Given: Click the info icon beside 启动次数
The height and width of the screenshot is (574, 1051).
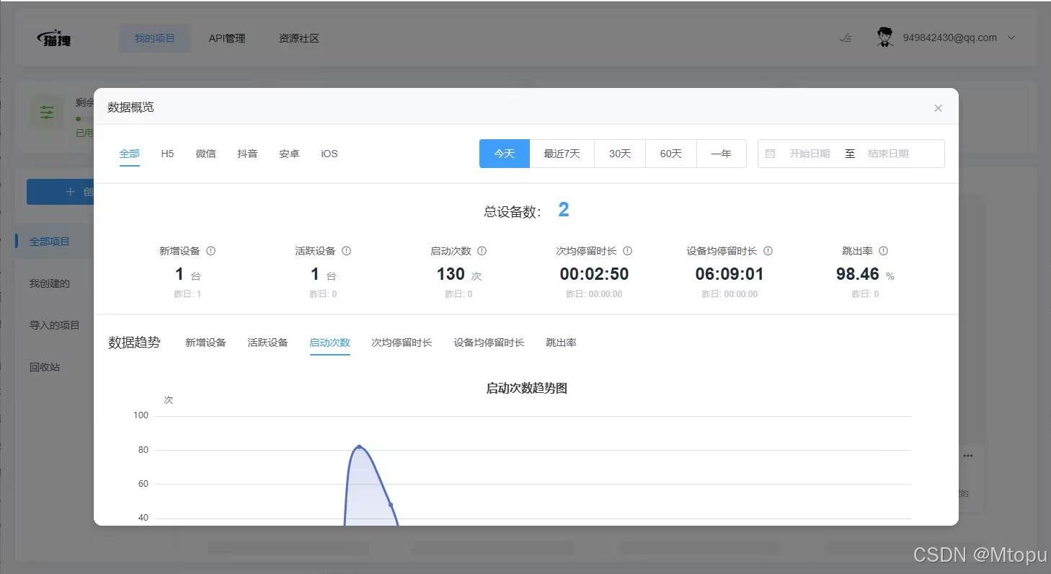Looking at the screenshot, I should tap(482, 250).
